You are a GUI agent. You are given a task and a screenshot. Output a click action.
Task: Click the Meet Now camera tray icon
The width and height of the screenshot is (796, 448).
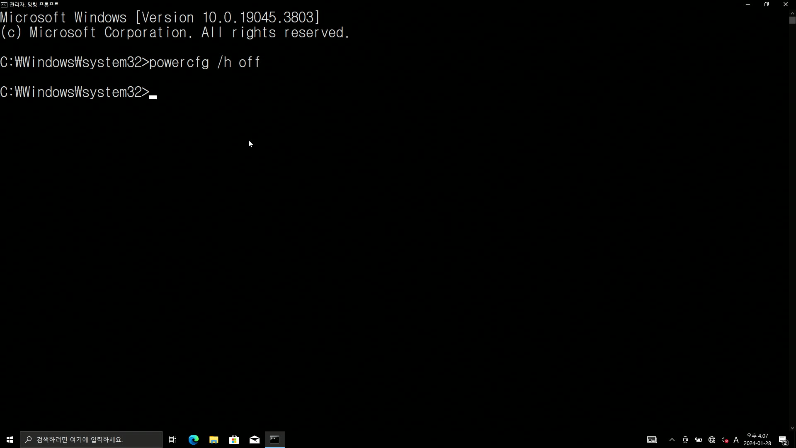click(685, 440)
